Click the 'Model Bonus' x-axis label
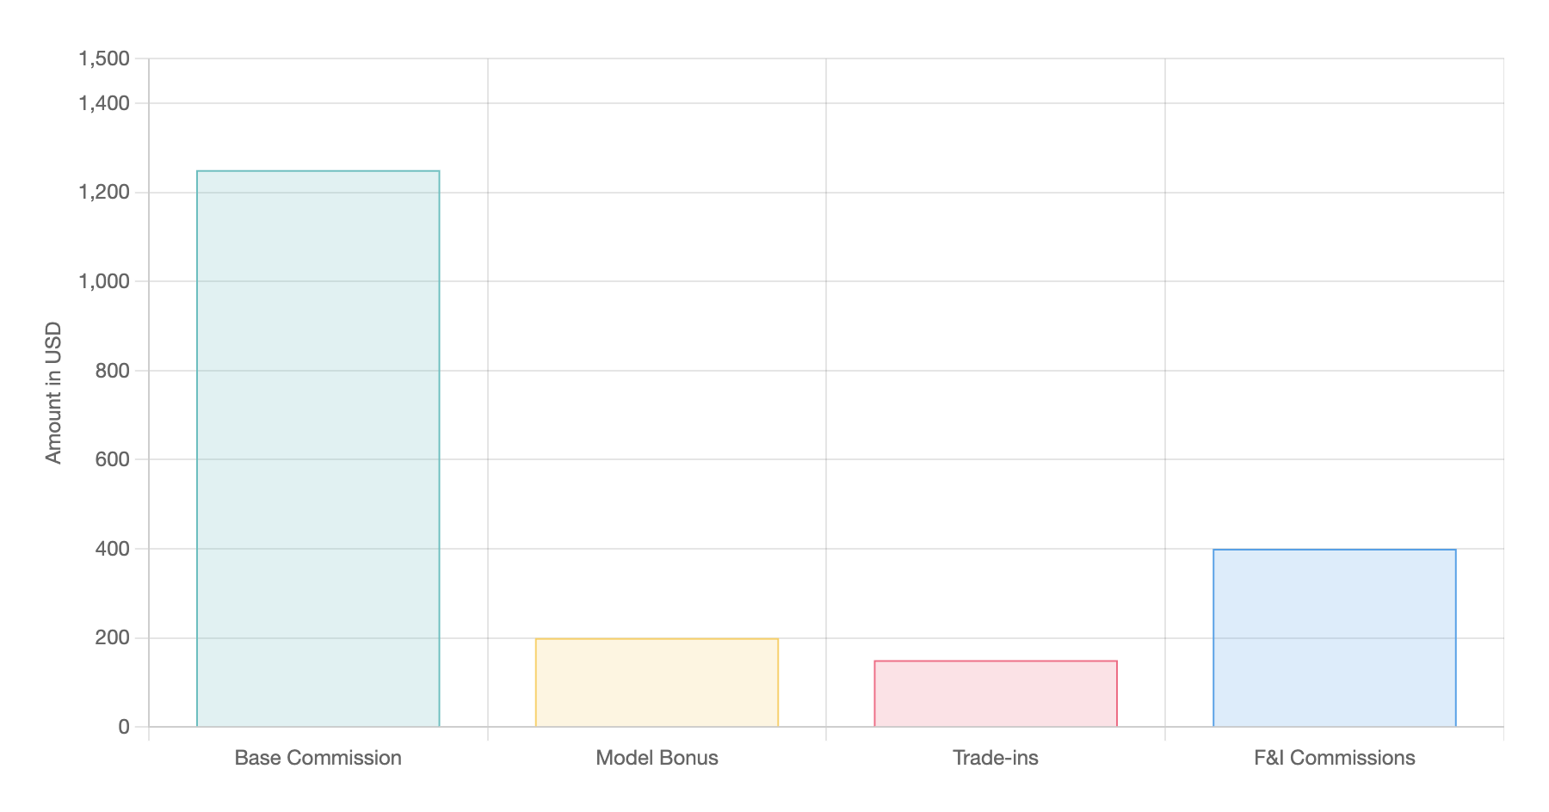This screenshot has width=1549, height=812. point(657,758)
